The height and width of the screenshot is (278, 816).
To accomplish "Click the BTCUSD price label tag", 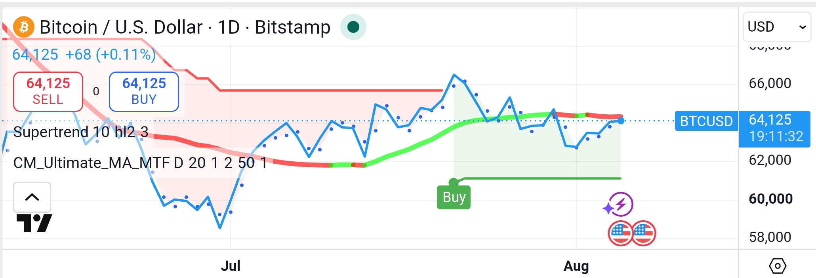I will point(706,121).
